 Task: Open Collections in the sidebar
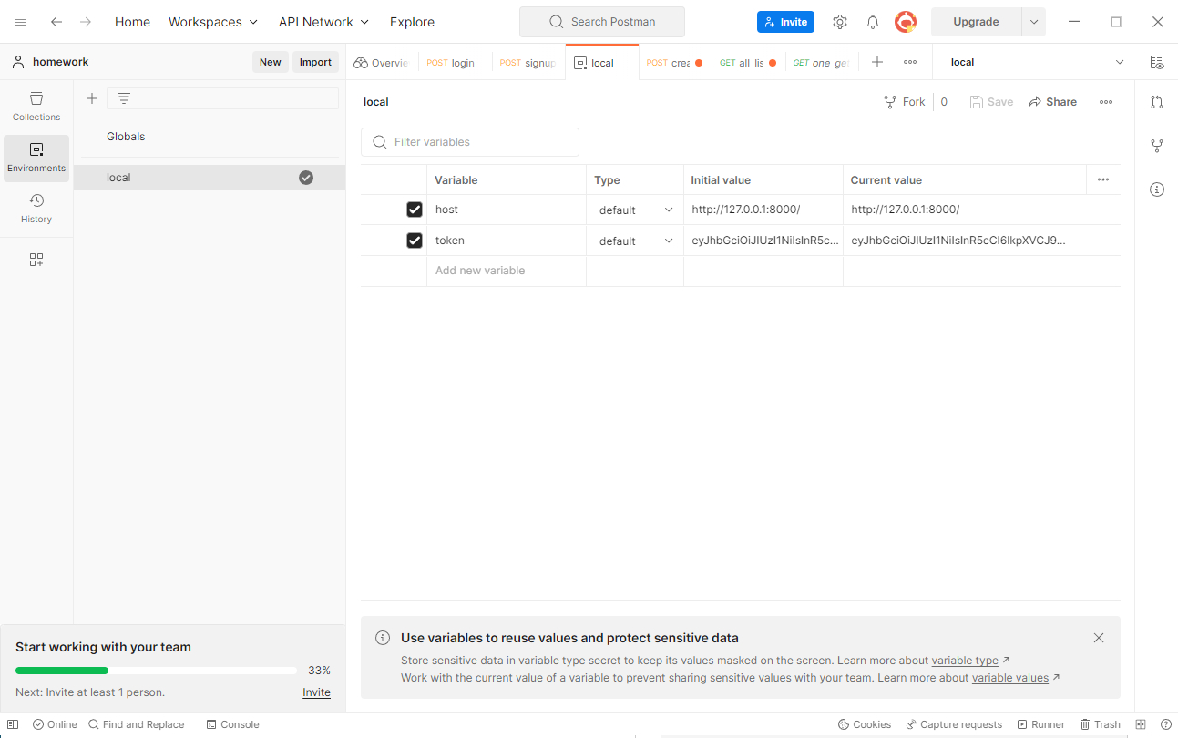point(36,106)
